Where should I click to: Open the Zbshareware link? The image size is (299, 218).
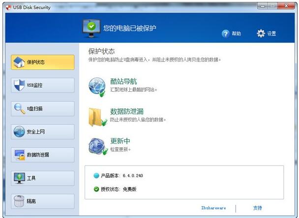(213, 208)
